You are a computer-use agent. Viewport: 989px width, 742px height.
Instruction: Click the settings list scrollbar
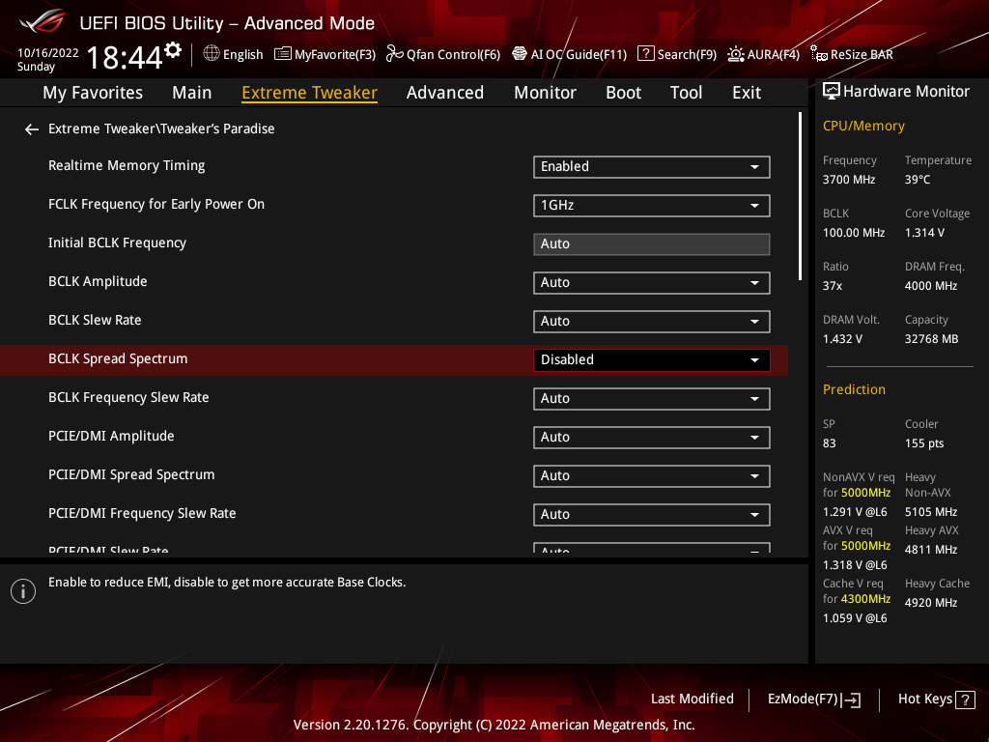[x=800, y=196]
